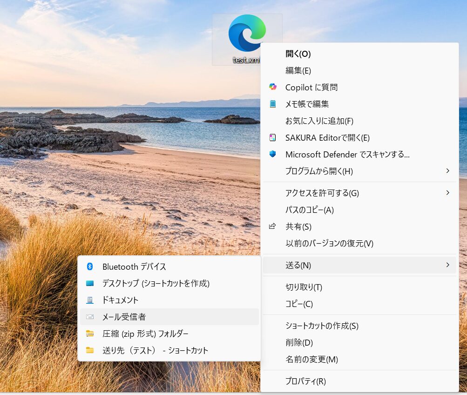Send to 圧縮 (zip 形式) フォルダー
This screenshot has width=467, height=395.
point(169,334)
